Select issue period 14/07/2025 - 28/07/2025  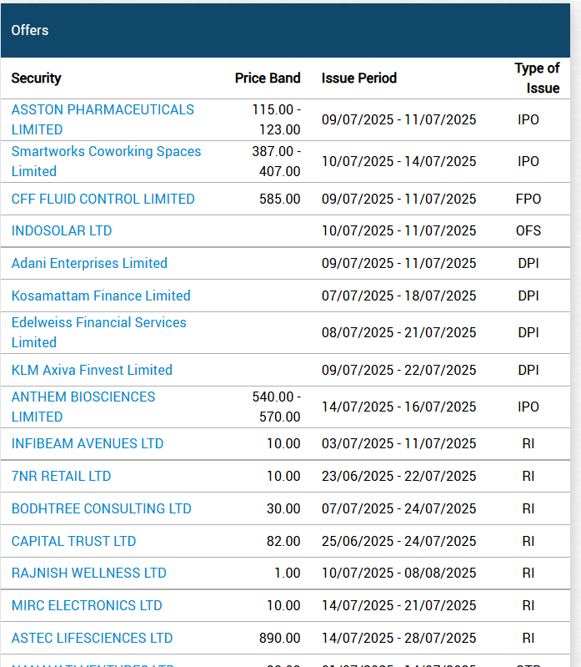click(x=398, y=638)
